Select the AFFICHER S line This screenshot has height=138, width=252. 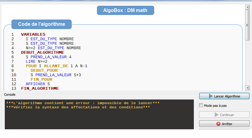point(37,84)
